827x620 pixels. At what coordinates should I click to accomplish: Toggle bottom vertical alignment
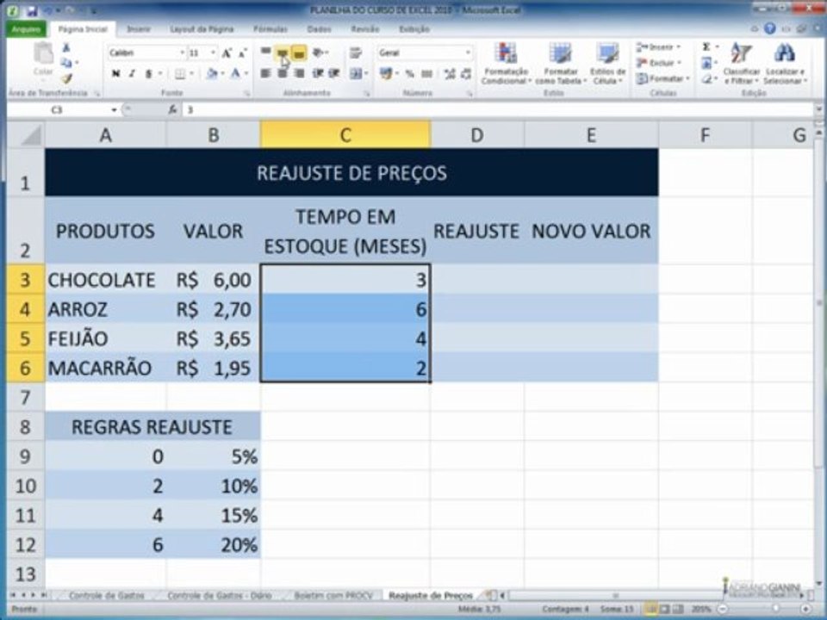299,53
